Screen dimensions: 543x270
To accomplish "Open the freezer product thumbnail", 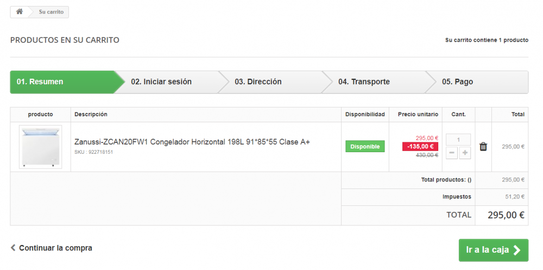I will point(40,147).
